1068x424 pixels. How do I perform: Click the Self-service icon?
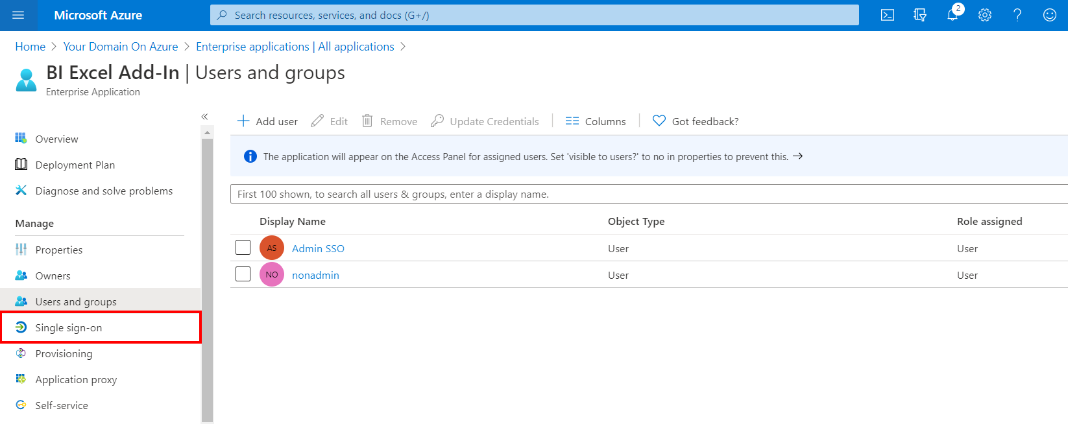[21, 405]
